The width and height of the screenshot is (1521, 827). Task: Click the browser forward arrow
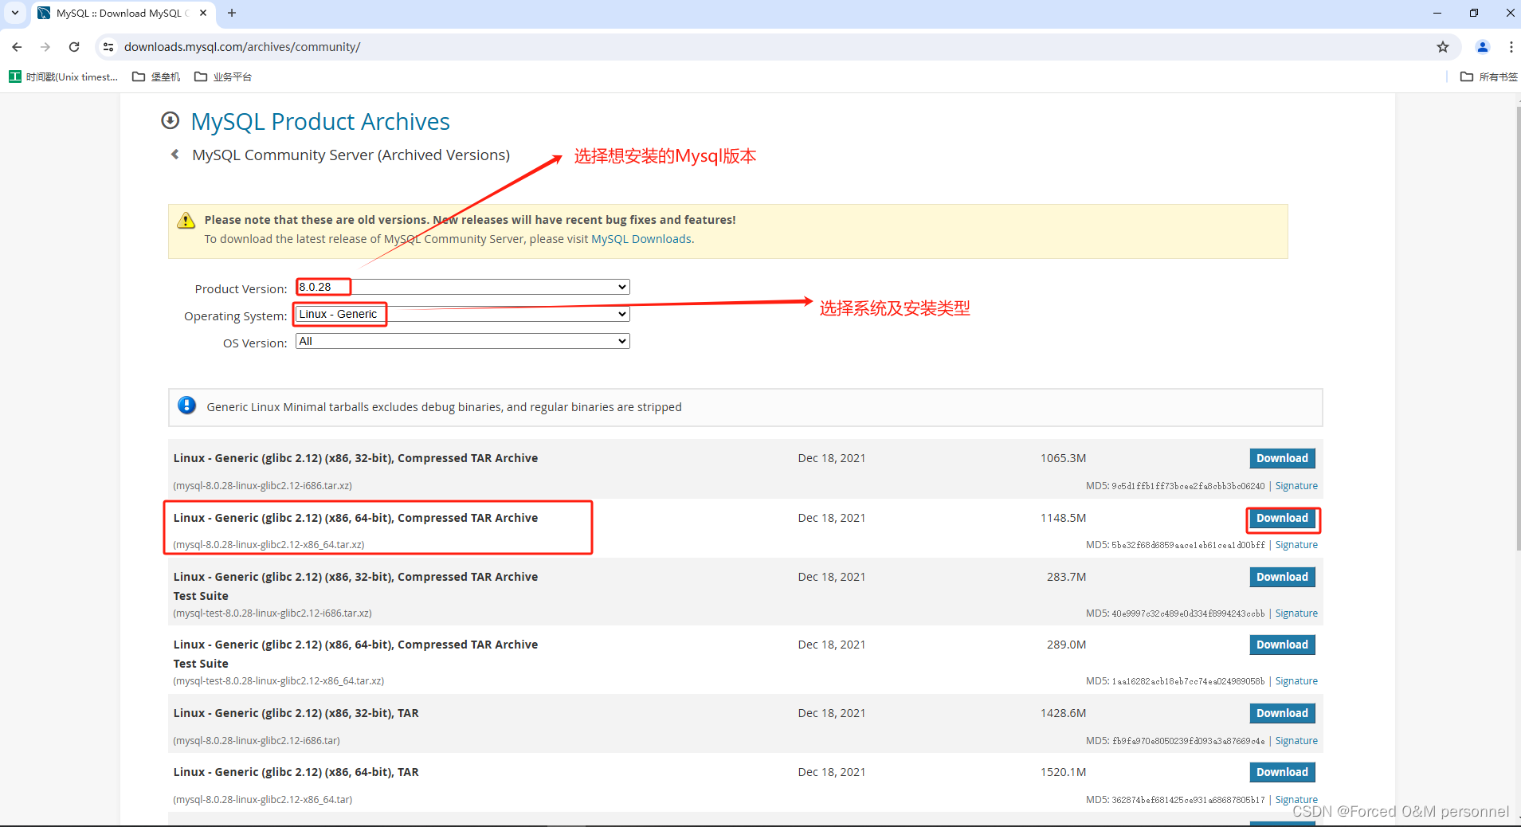pyautogui.click(x=45, y=47)
